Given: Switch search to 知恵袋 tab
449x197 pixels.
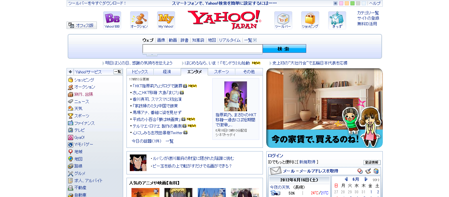Looking at the screenshot, I should [198, 40].
